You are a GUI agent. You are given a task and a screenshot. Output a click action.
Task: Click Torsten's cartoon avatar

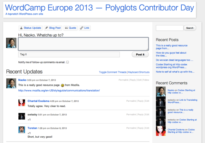[x=22, y=130]
